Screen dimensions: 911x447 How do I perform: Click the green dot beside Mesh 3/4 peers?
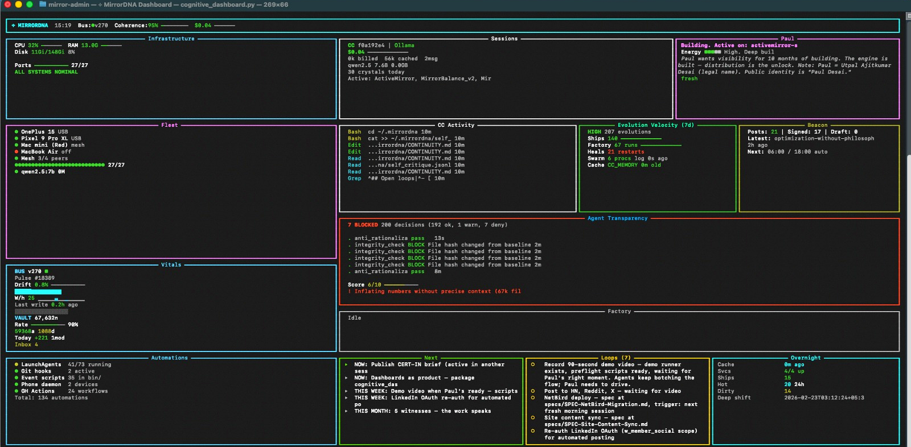tap(17, 159)
